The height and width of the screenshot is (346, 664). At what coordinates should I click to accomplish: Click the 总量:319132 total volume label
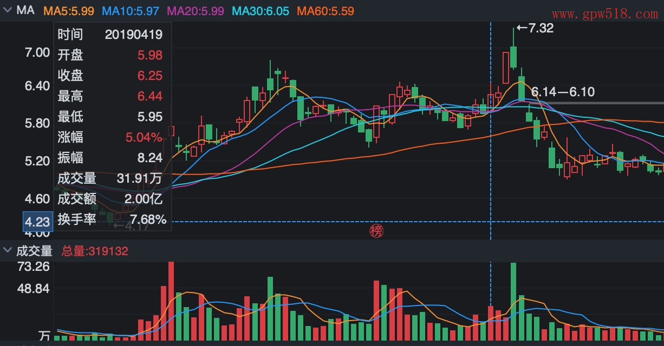click(95, 251)
